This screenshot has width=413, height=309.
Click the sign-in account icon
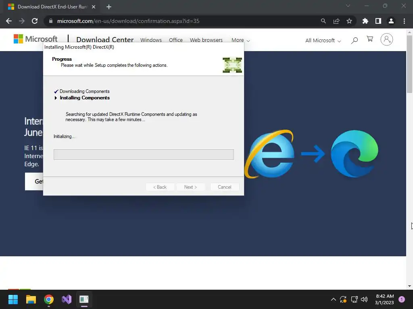[x=387, y=39]
